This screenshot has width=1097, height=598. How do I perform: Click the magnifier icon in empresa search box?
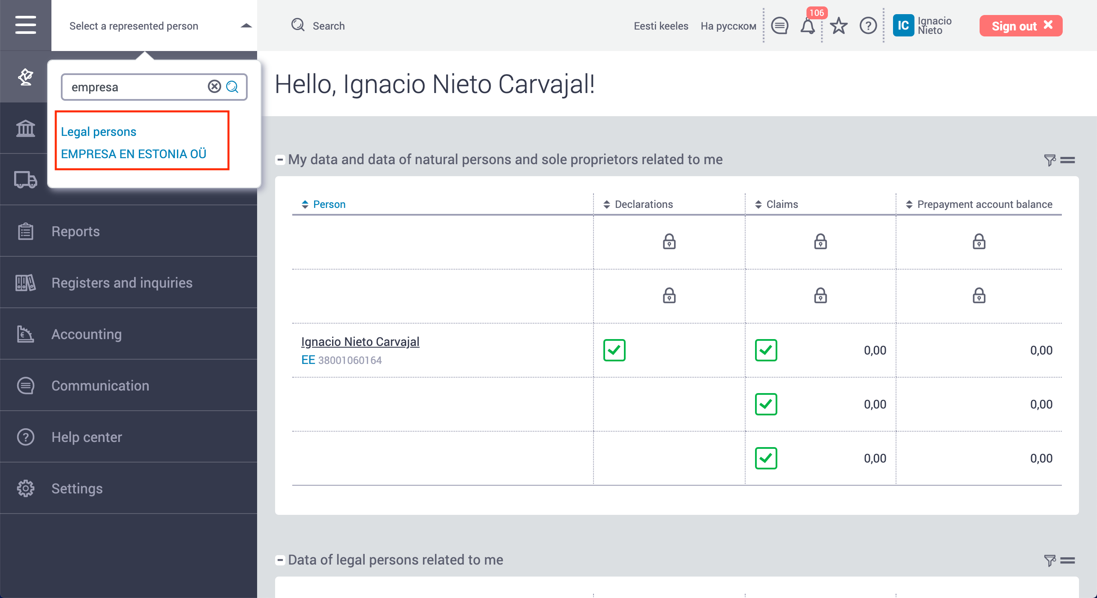click(x=232, y=87)
